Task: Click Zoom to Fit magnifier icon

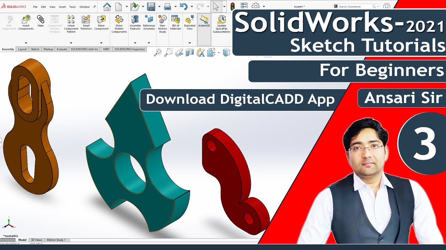Action: tap(158, 52)
